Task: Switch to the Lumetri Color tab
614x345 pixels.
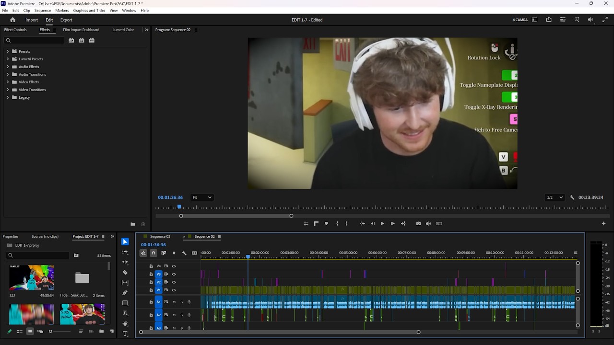Action: 123,30
